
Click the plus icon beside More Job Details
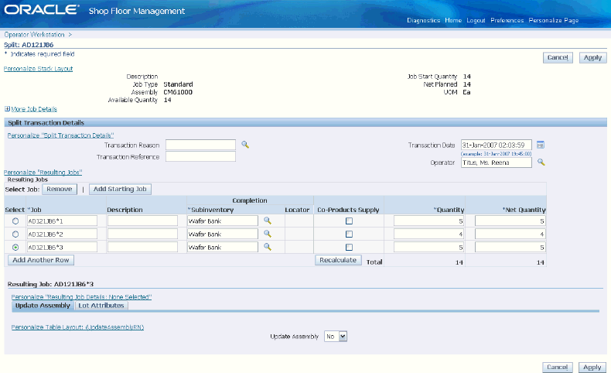tap(7, 109)
